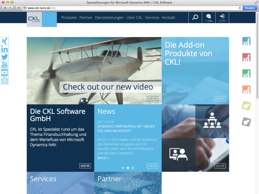Open the Services tile at bottom
The image size is (259, 194).
(x=60, y=183)
